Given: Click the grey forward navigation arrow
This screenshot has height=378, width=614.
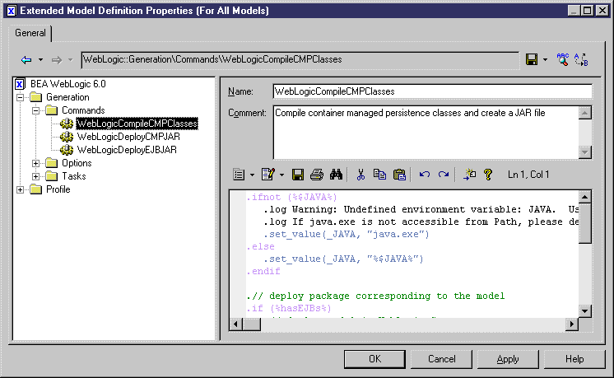Looking at the screenshot, I should point(57,60).
